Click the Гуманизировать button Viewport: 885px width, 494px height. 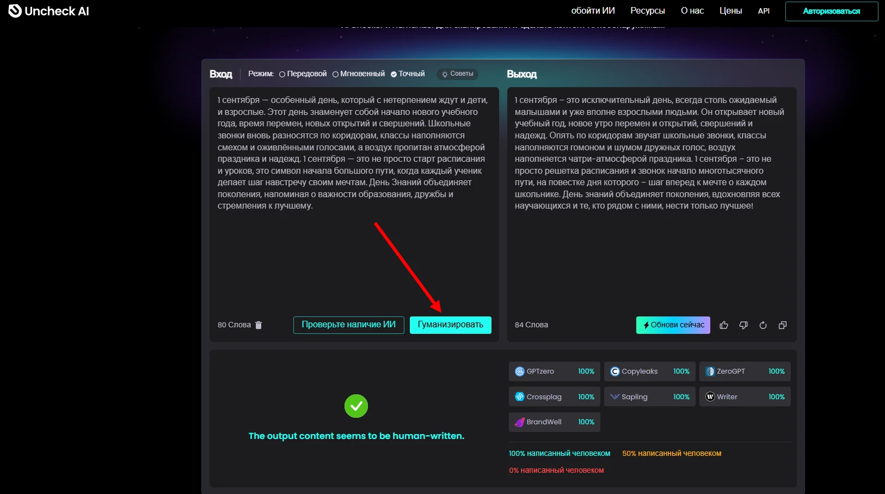[x=451, y=325]
